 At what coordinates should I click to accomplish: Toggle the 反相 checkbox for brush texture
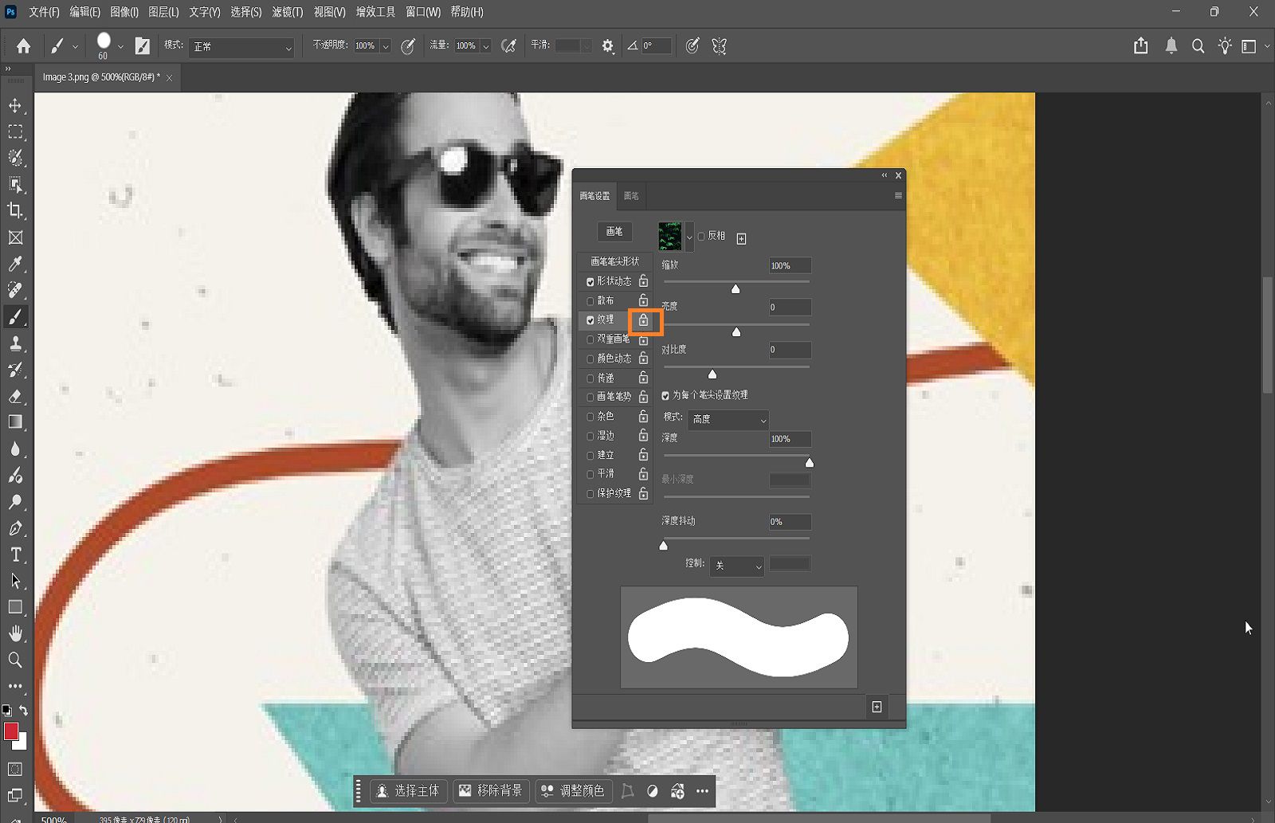tap(701, 236)
